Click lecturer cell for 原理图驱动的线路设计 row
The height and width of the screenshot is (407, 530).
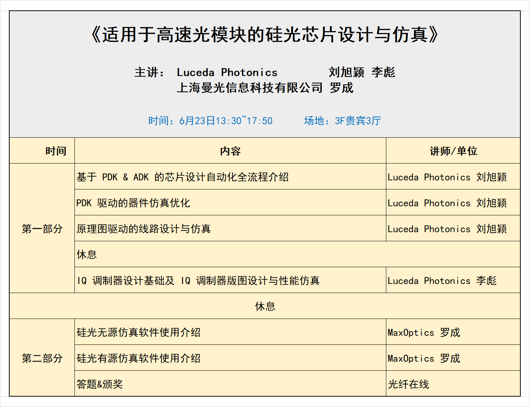pos(453,228)
